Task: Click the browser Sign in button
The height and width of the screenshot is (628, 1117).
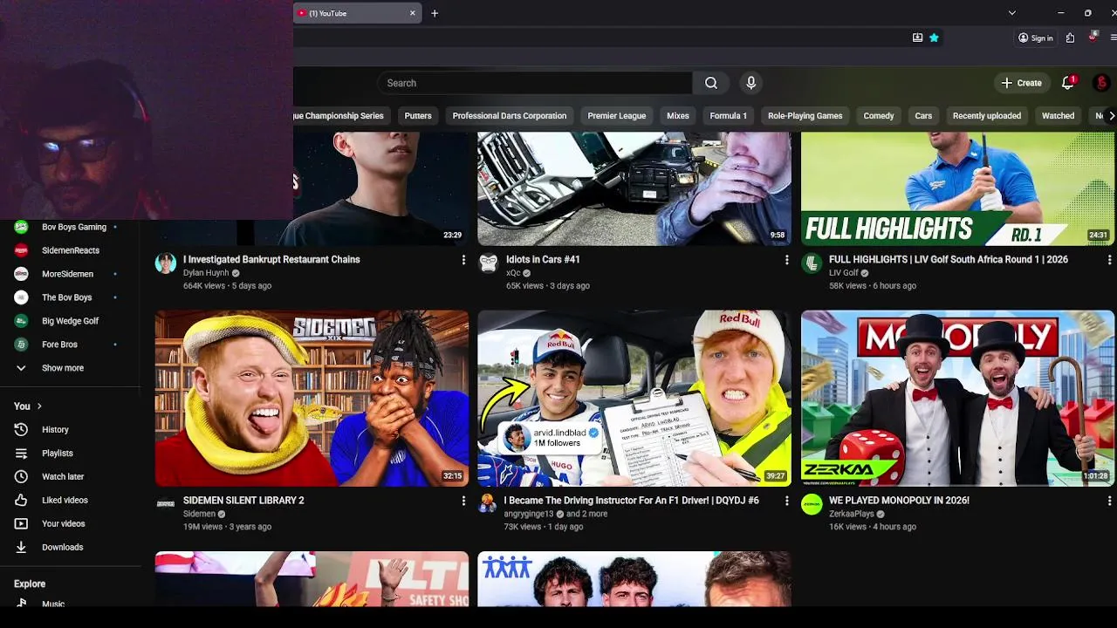Action: point(1036,38)
